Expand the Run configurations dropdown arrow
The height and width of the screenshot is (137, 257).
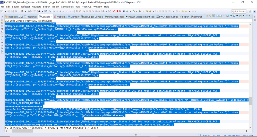[137, 11]
